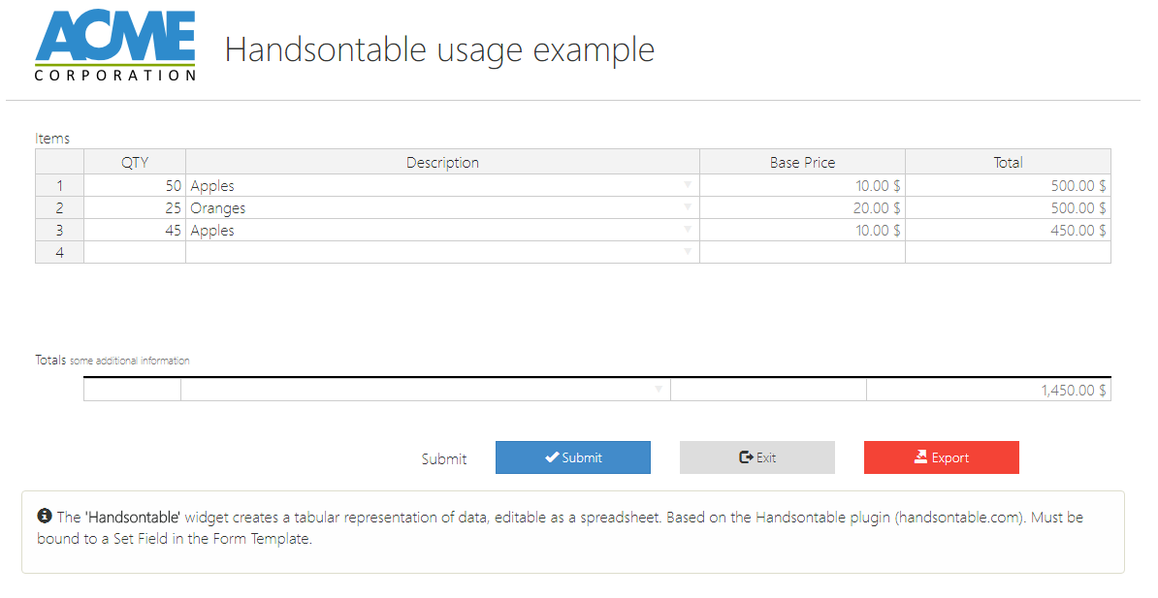Screen dimensions: 1158x598
Task: Select the Base Price column header
Action: tap(802, 163)
